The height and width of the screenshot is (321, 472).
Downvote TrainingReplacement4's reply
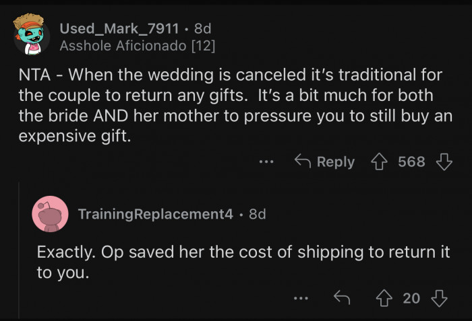coord(439,297)
